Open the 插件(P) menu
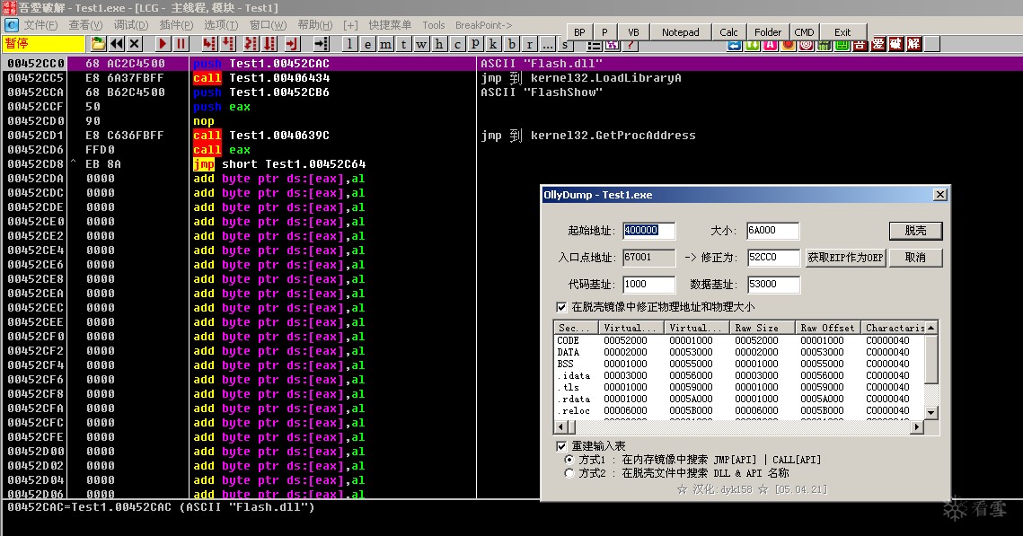1023x536 pixels. [x=176, y=25]
